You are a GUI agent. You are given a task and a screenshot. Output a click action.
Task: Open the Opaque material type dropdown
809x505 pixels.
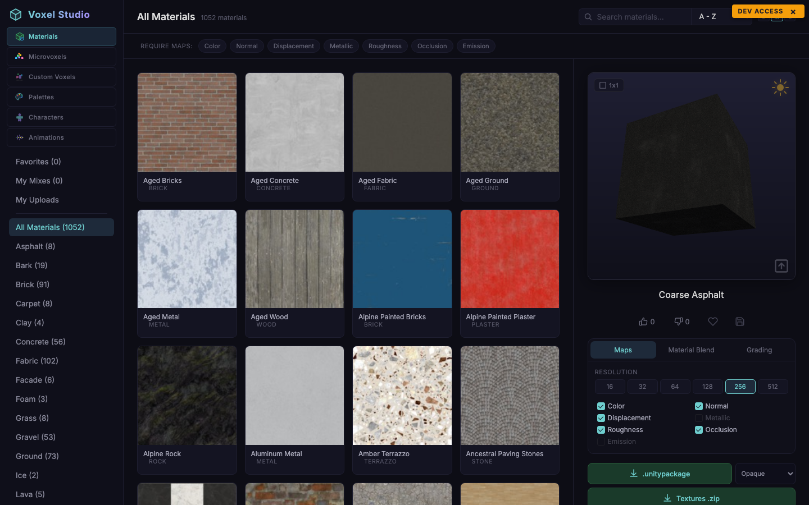(x=765, y=474)
